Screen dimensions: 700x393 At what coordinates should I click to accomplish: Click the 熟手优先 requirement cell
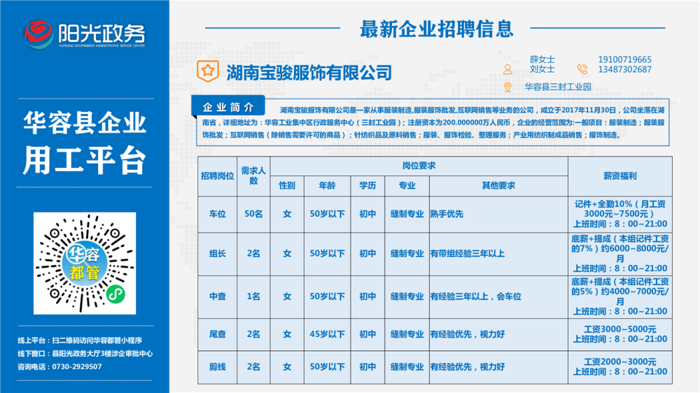point(498,214)
